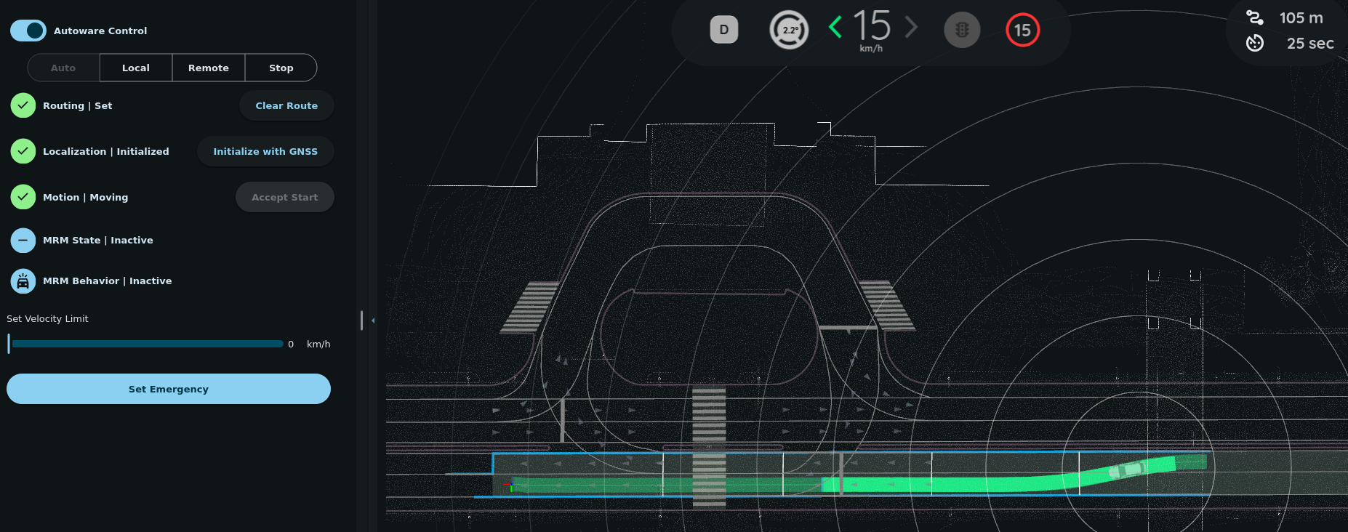Click the traffic light status icon
Image resolution: width=1348 pixels, height=532 pixels.
961,30
